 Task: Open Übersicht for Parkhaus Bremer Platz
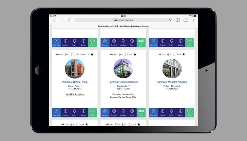[x=56, y=113]
